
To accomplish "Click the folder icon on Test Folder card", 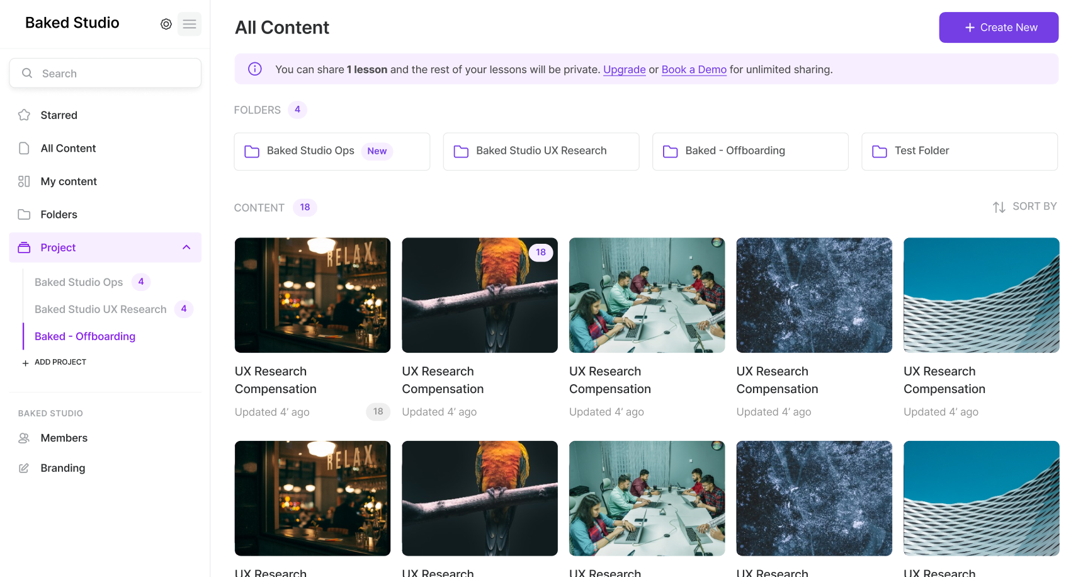I will click(879, 151).
